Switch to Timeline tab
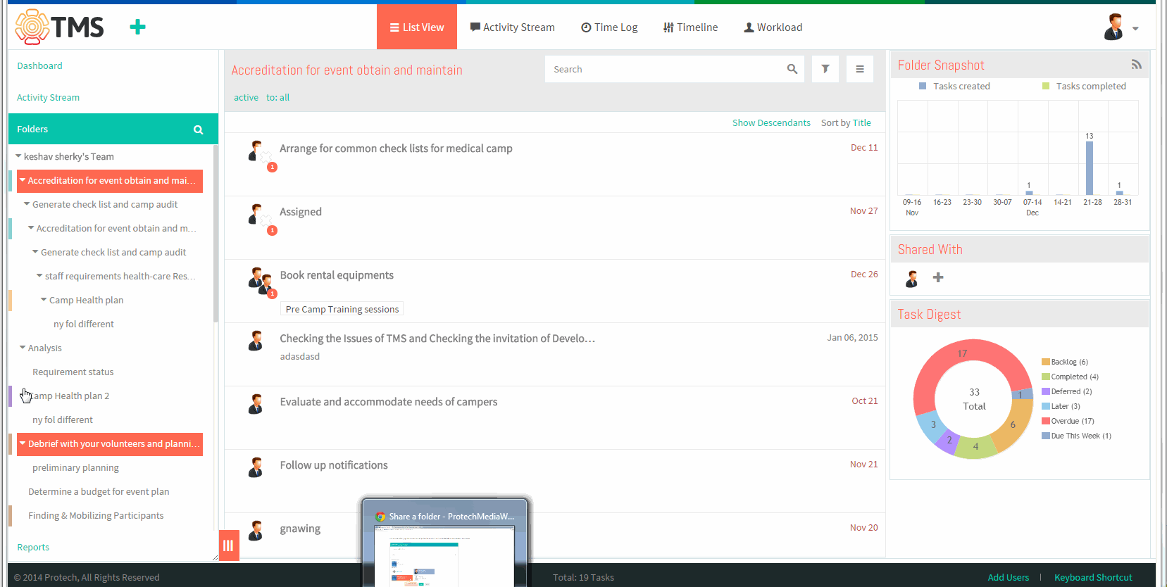The image size is (1167, 587). point(691,27)
